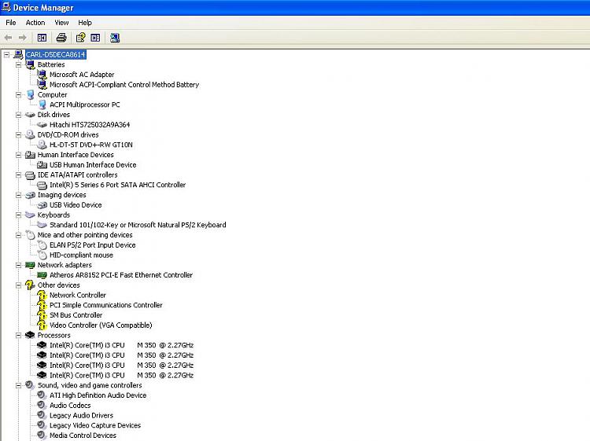Select the last Intel Core i3 CPU entry
This screenshot has width=590, height=441.
(x=121, y=375)
